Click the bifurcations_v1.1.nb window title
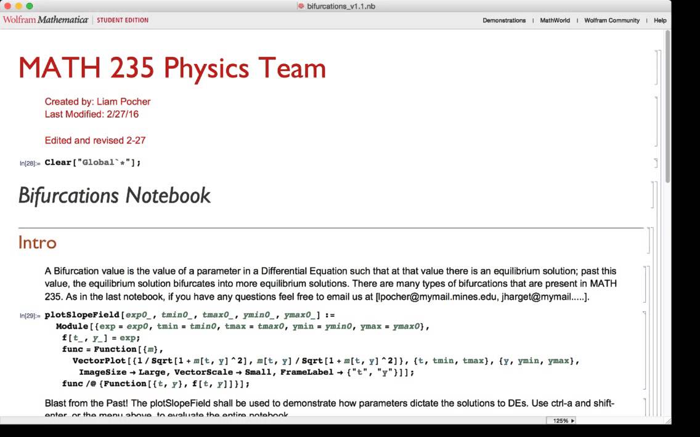700x437 pixels. [341, 6]
